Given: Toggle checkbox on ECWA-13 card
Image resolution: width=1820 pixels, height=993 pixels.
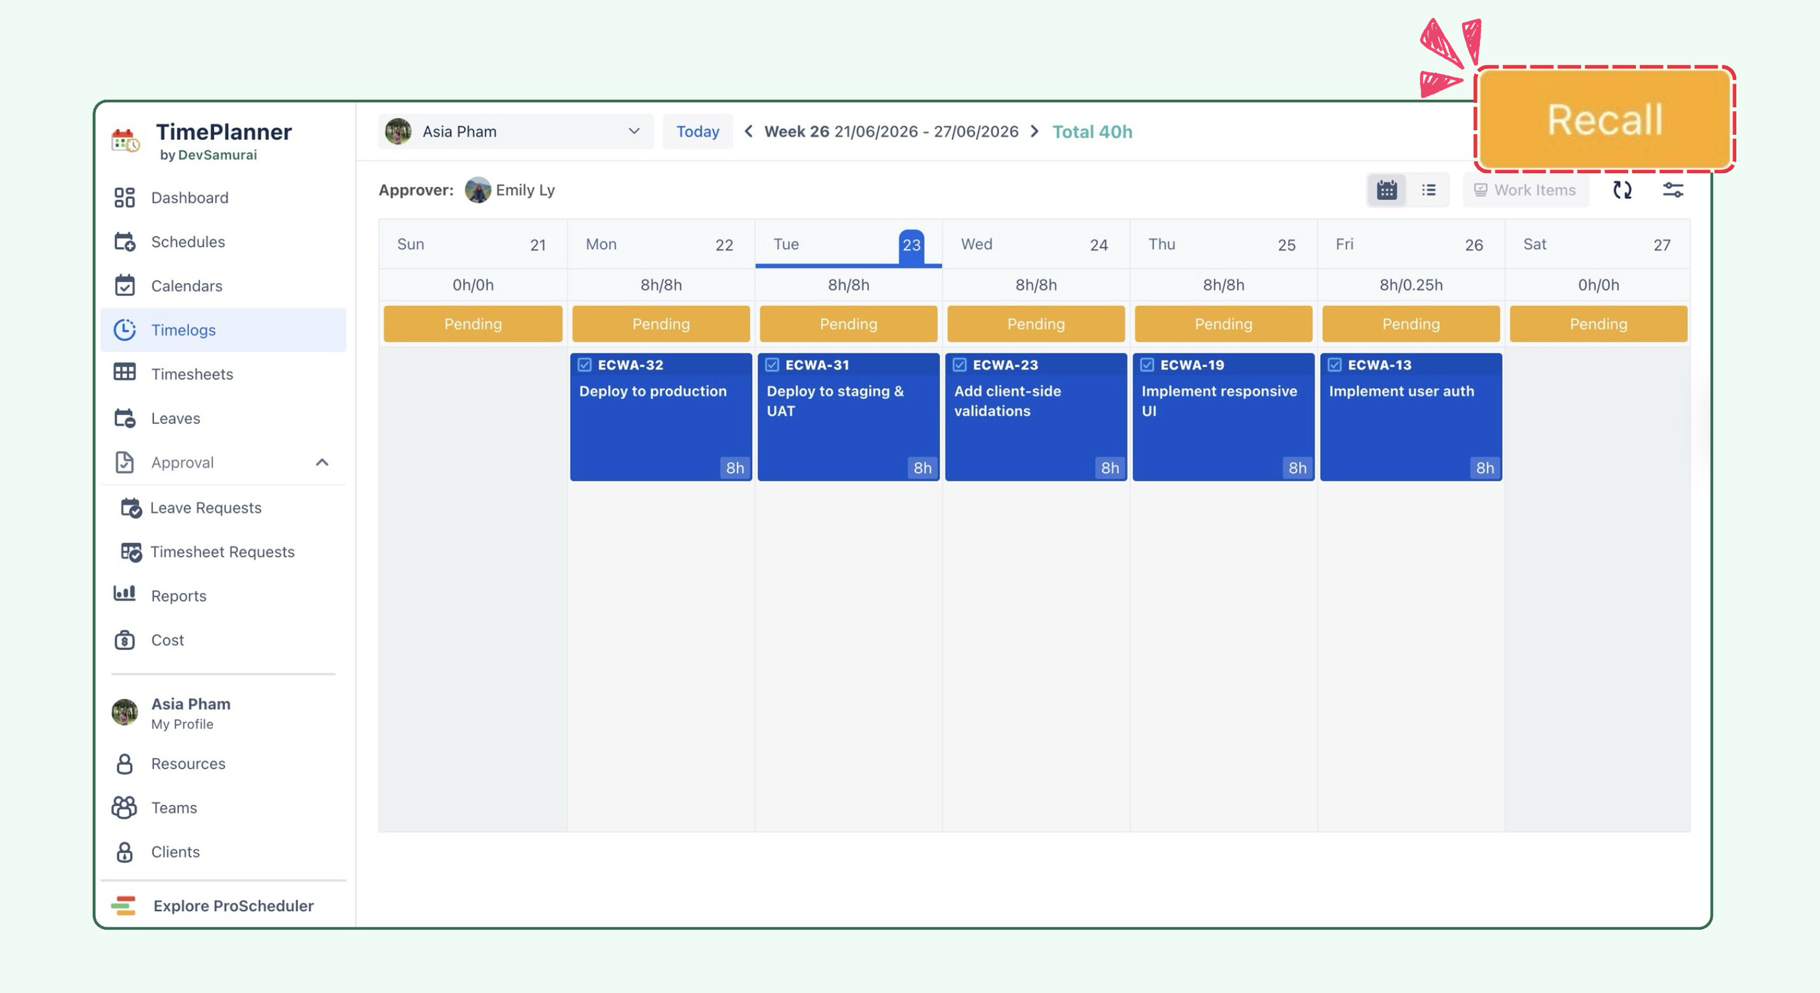Looking at the screenshot, I should pyautogui.click(x=1334, y=365).
